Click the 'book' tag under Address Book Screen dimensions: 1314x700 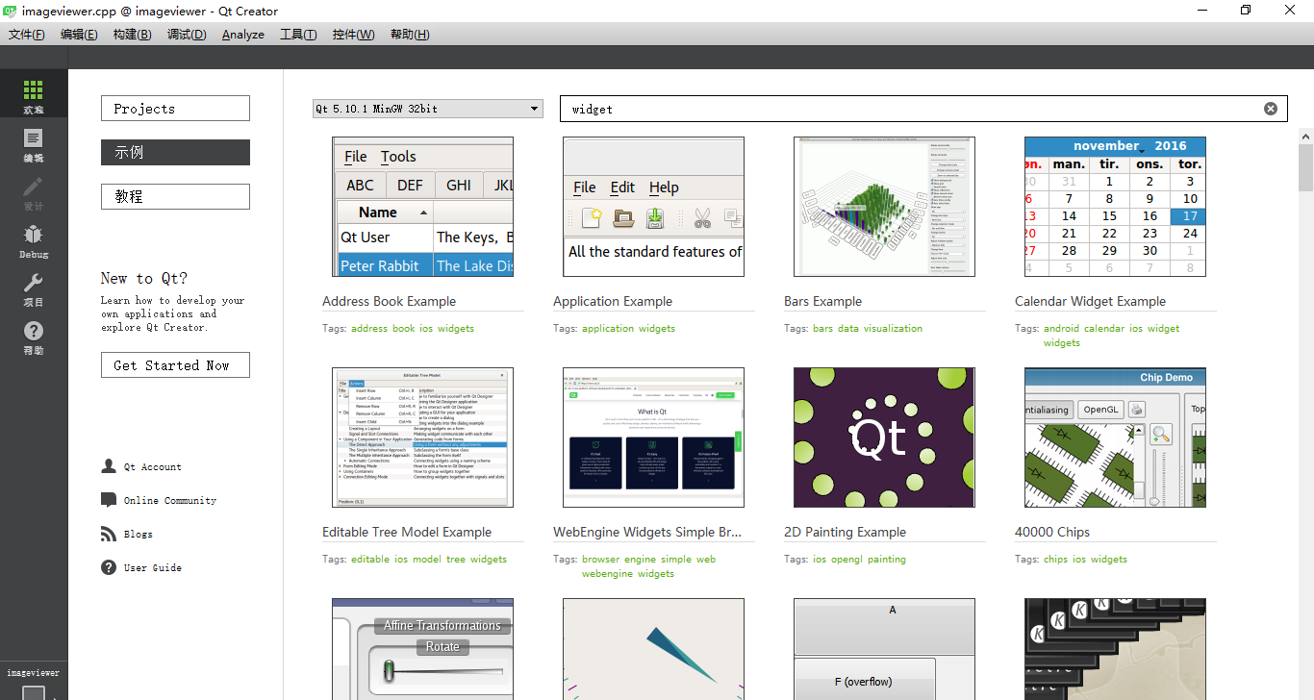point(404,329)
